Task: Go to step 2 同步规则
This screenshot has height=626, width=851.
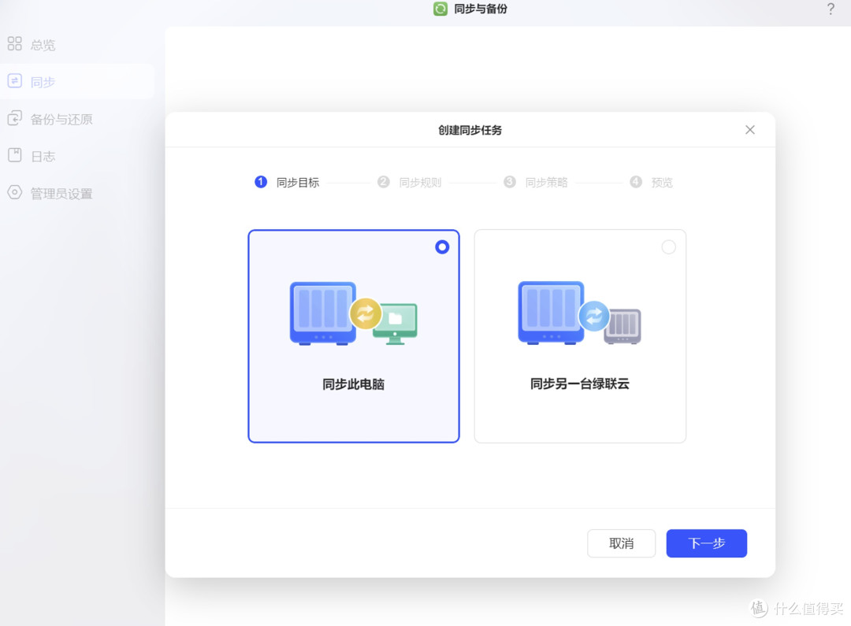Action: pos(409,182)
